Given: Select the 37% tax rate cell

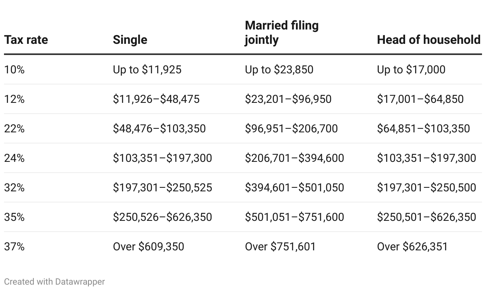Looking at the screenshot, I should tap(14, 247).
